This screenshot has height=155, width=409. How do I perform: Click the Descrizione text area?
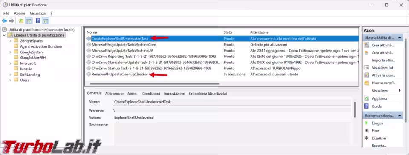pyautogui.click(x=233, y=133)
